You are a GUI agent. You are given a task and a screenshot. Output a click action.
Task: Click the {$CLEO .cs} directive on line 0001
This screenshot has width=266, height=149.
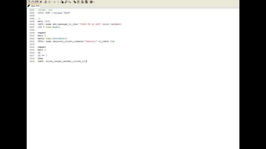click(45, 10)
